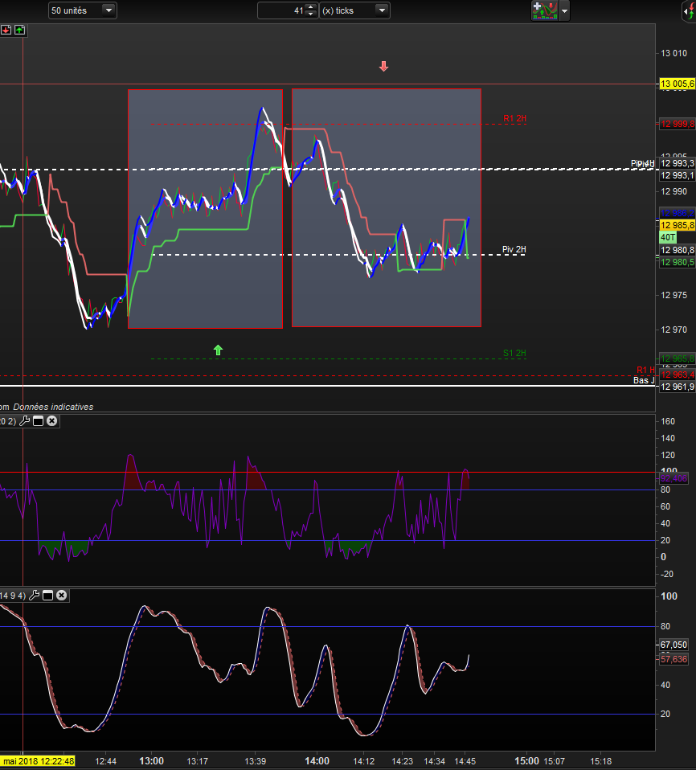The width and height of the screenshot is (696, 770).
Task: Click the green up arrow signal marker
Action: 218,350
